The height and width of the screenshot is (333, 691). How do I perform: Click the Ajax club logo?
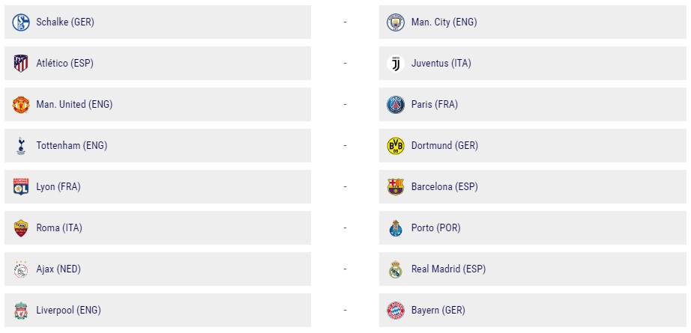[x=21, y=269]
